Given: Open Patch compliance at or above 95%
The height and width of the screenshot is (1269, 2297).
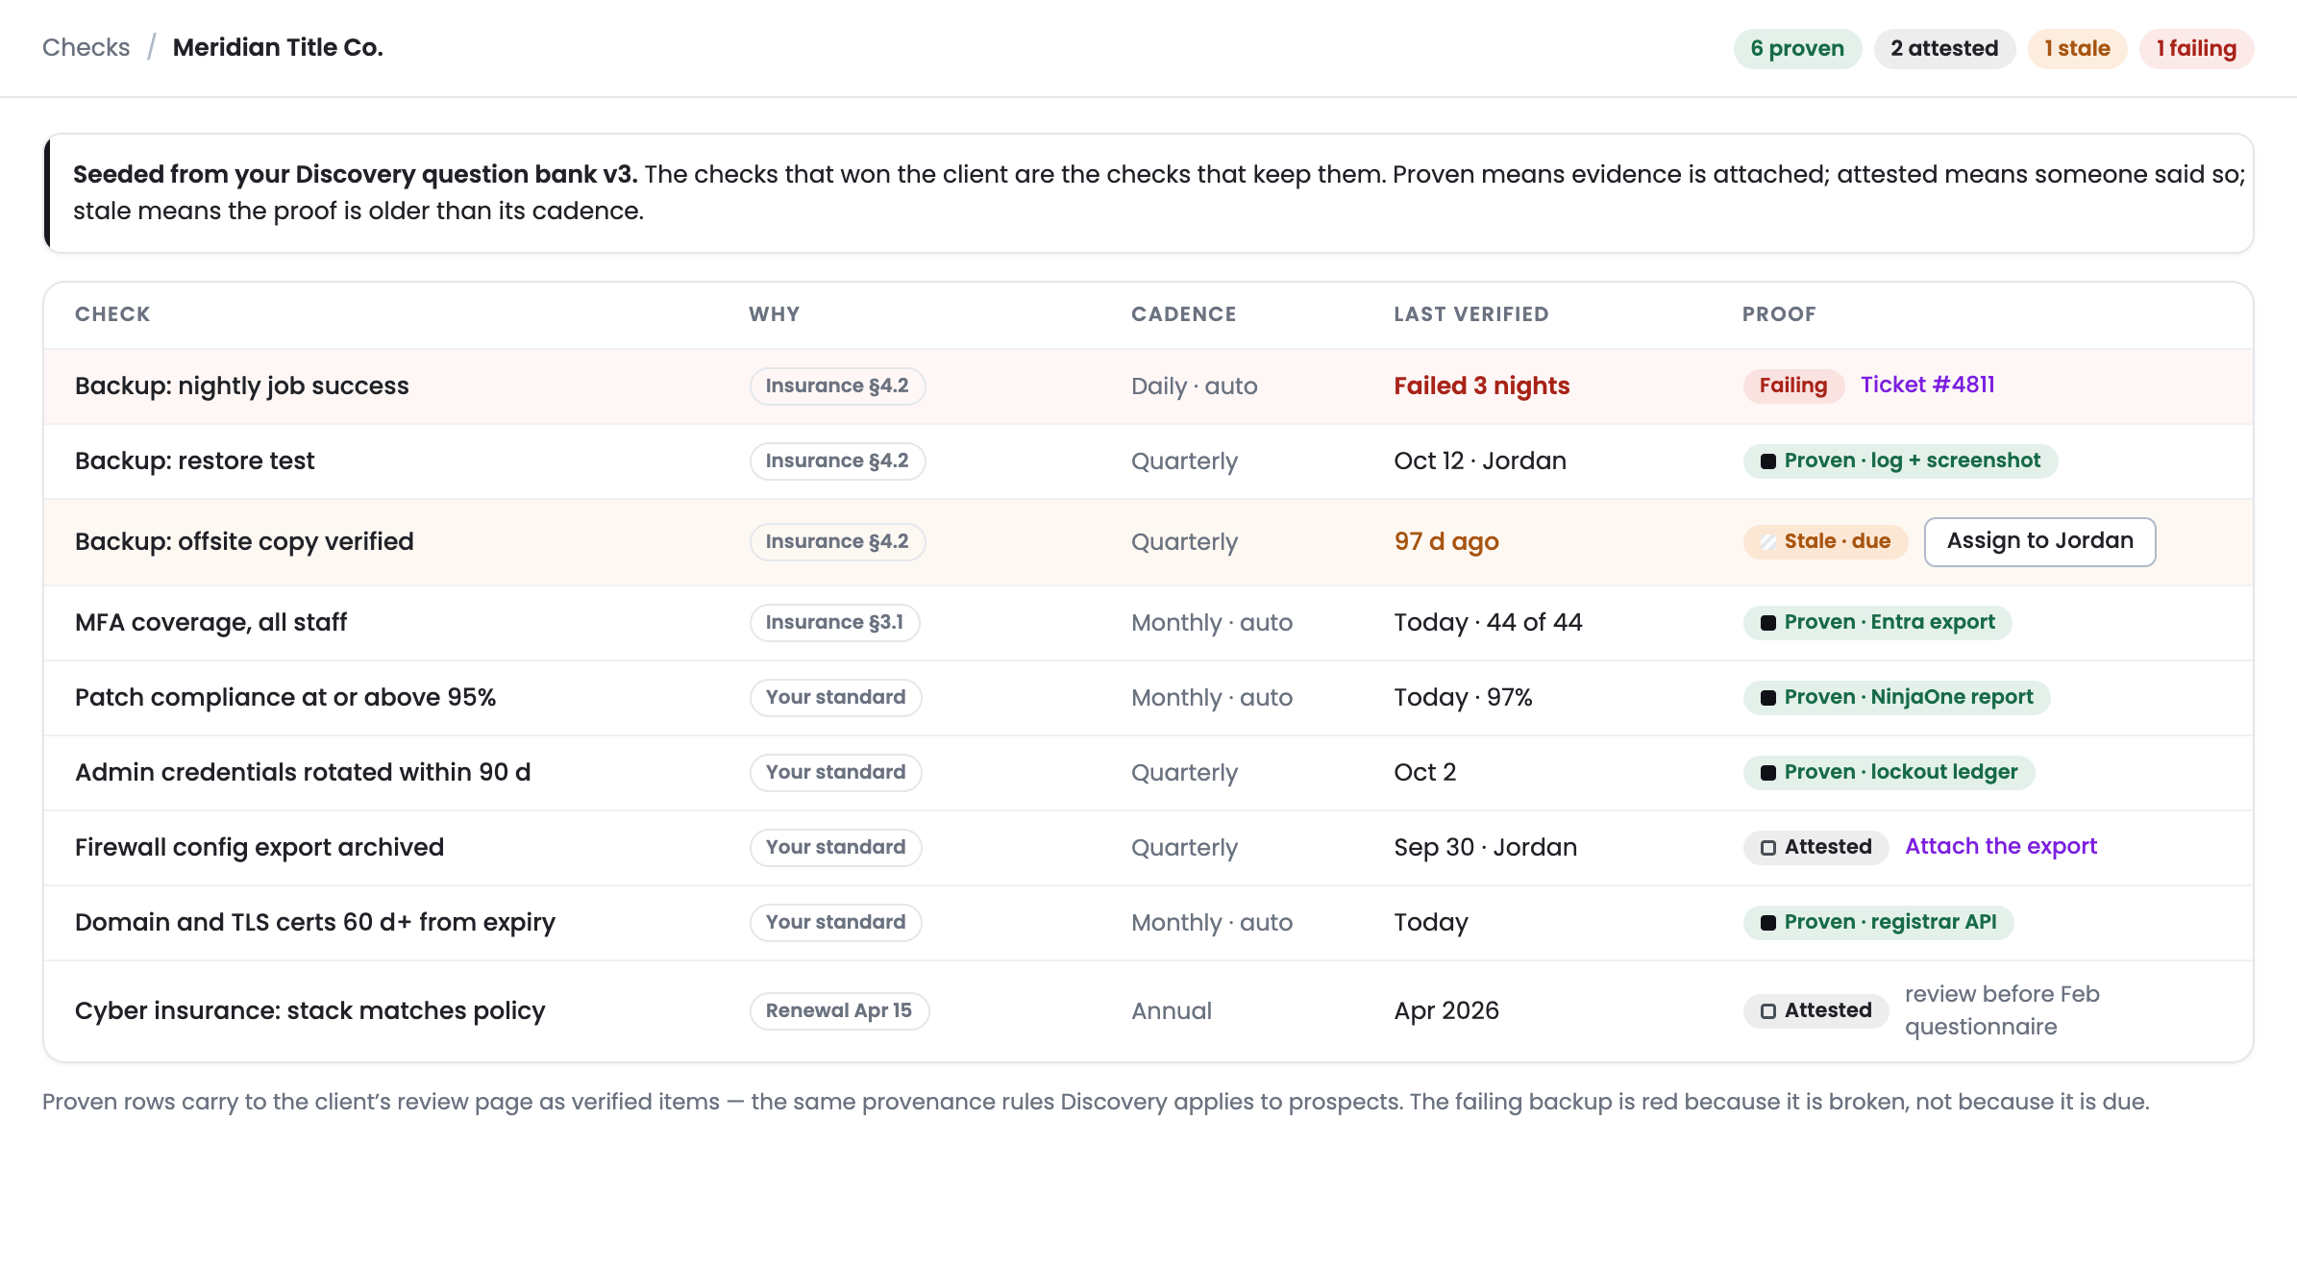Looking at the screenshot, I should pos(285,697).
